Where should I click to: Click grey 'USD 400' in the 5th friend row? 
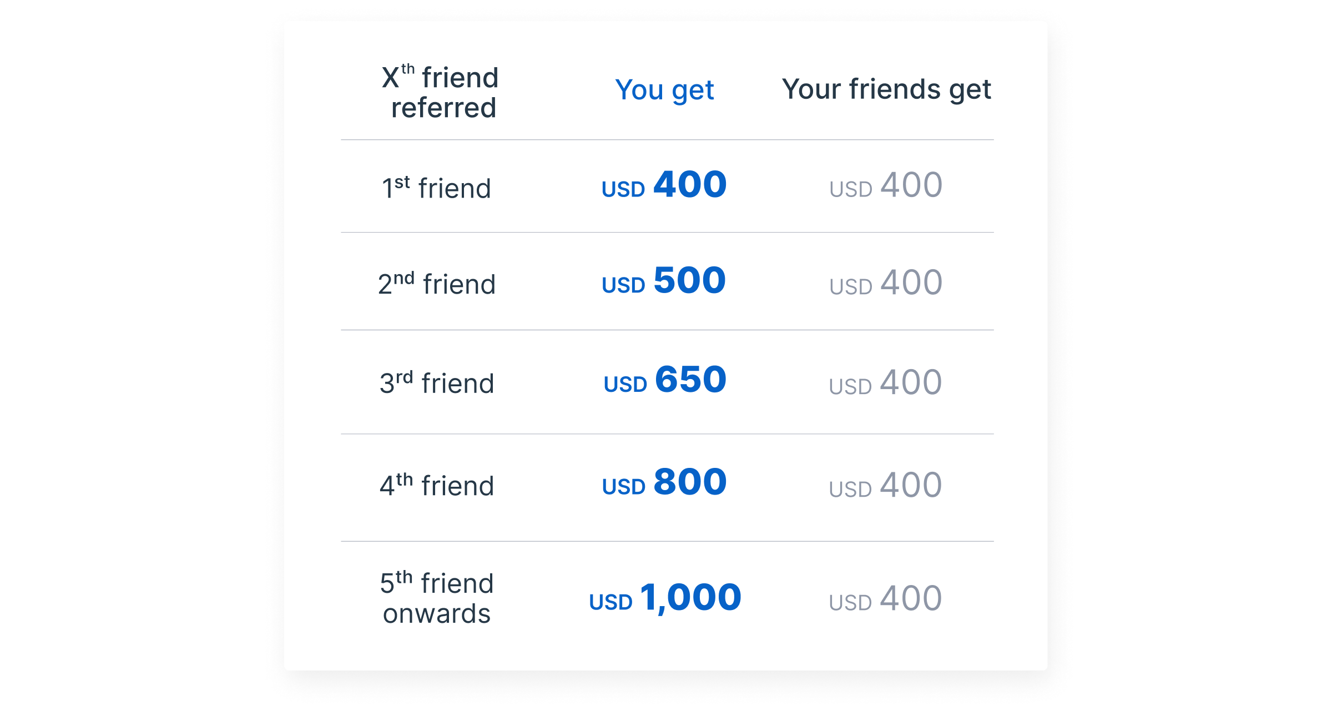[885, 598]
